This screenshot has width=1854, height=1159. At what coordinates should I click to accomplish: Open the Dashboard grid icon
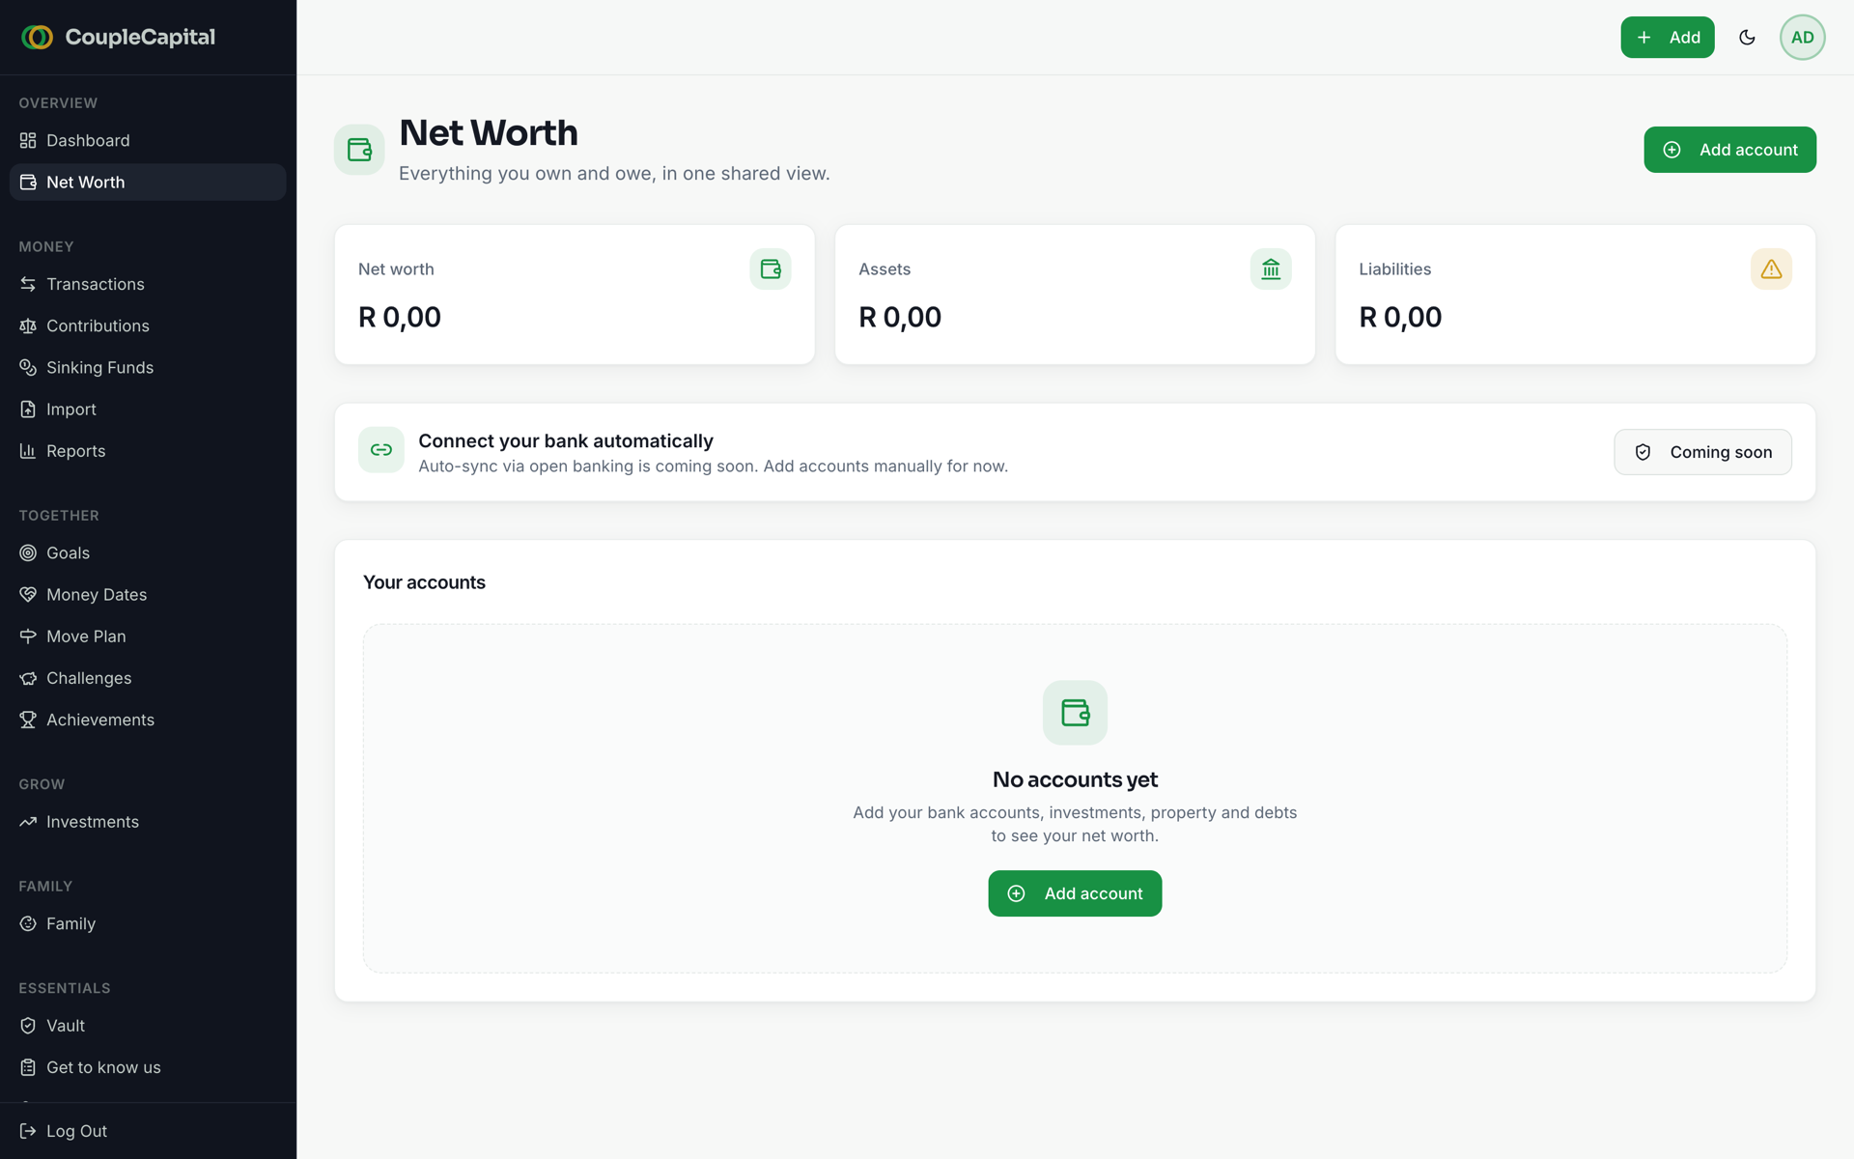(28, 140)
